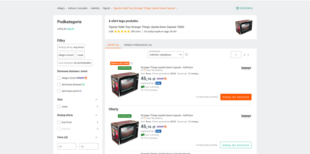This screenshot has height=154, width=310.
Task: Remove the Rodzaj oferty: kup teraz filter chip
Action: pyautogui.click(x=71, y=47)
